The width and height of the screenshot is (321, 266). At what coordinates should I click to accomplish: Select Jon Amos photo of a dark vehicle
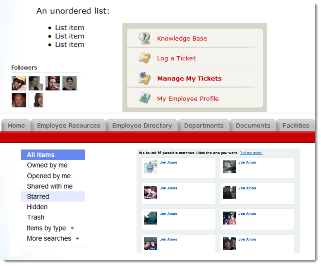tap(151, 218)
